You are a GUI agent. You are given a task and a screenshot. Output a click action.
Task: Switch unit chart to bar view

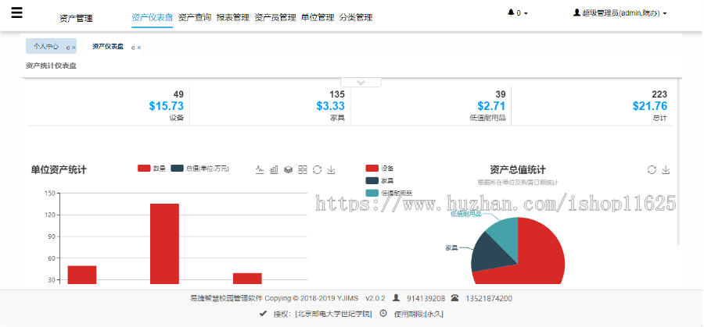tap(274, 170)
